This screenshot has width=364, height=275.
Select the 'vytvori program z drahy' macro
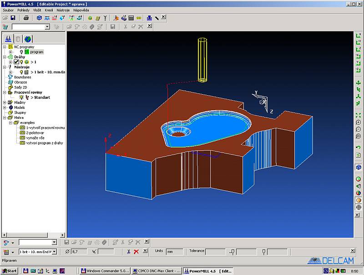(x=45, y=143)
